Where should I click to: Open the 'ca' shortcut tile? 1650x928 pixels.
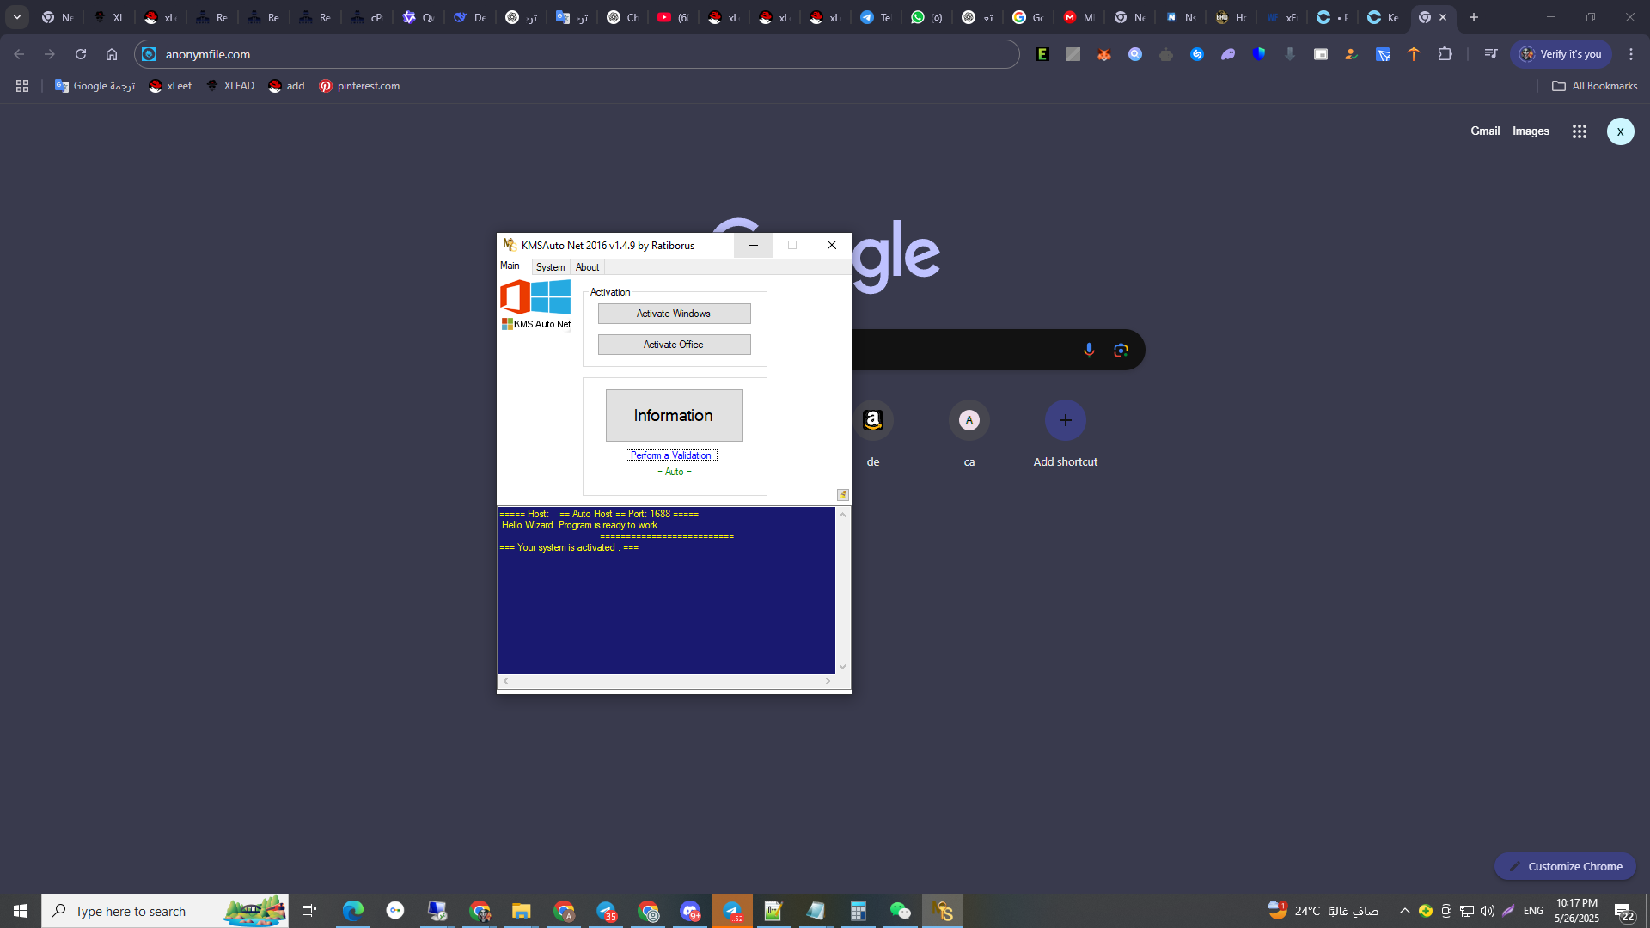(969, 433)
